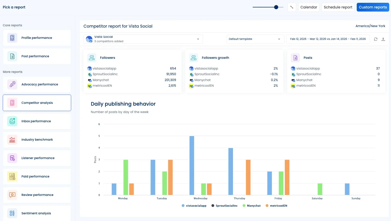
Task: Select the Competitor analysis report
Action: click(x=37, y=103)
